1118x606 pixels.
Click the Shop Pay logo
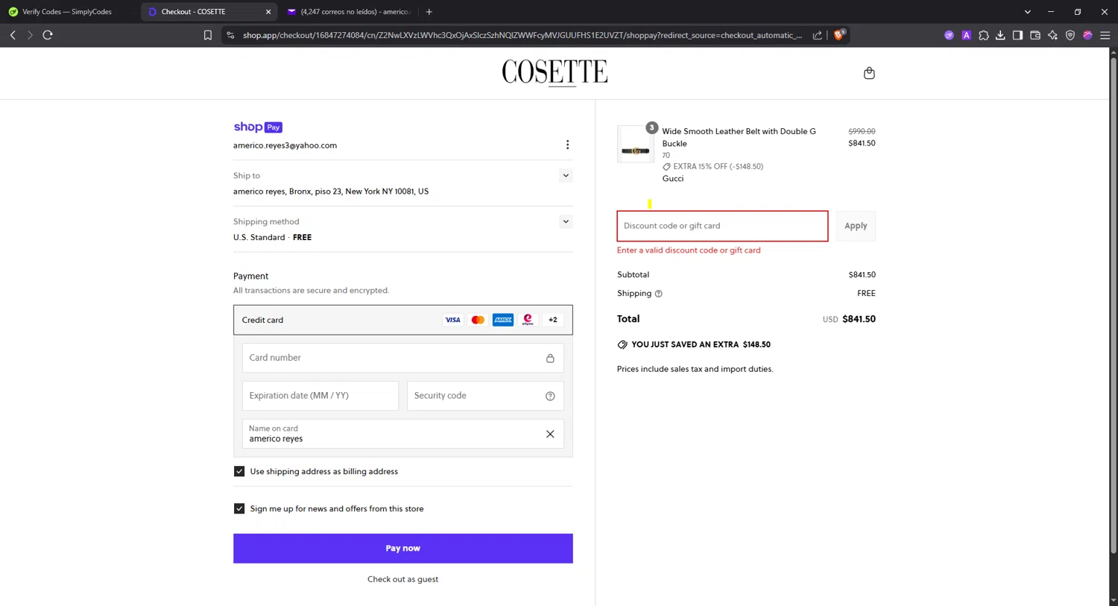point(258,127)
